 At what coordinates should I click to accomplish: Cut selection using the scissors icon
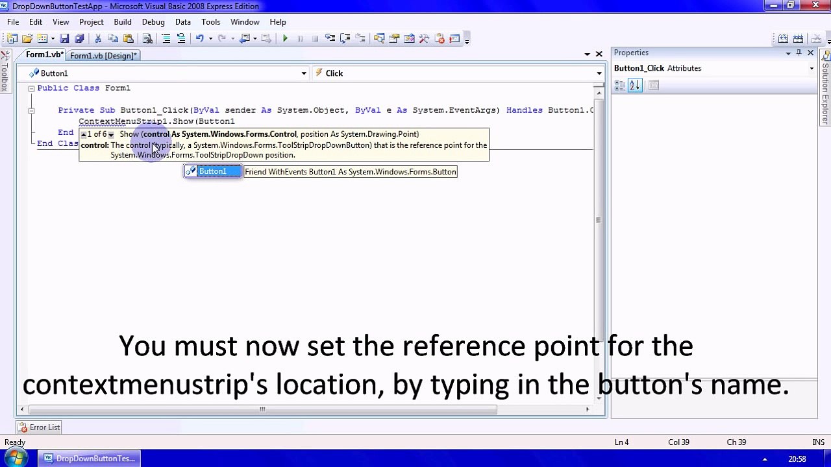[98, 38]
